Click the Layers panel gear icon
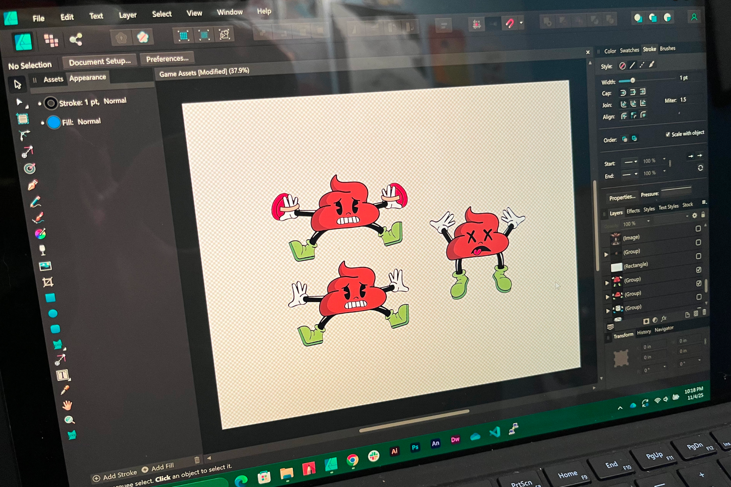The height and width of the screenshot is (487, 731). 694,215
